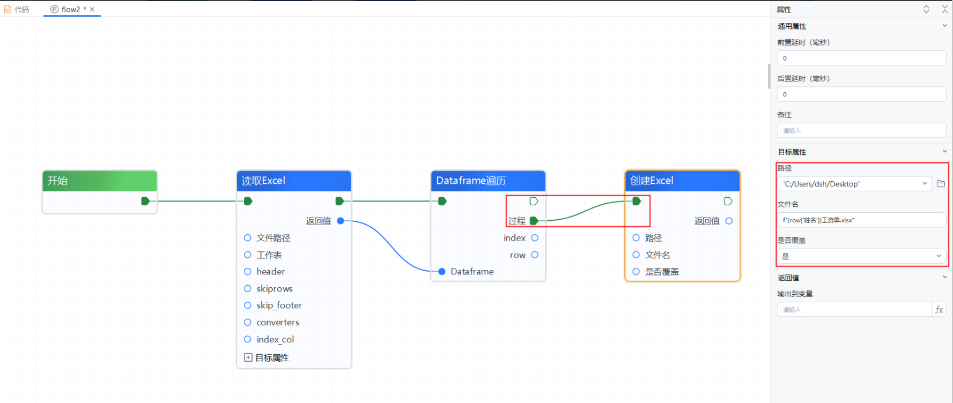Click the index output port
This screenshot has width=953, height=403.
pos(535,238)
